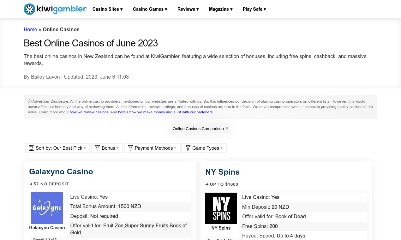This screenshot has width=401, height=240.
Task: Go to Home breadcrumb link
Action: coord(30,29)
